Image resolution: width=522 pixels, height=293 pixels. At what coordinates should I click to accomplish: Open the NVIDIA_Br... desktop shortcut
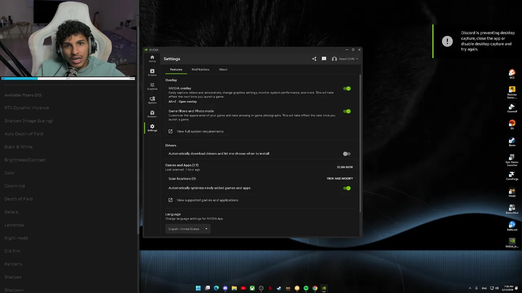[512, 243]
